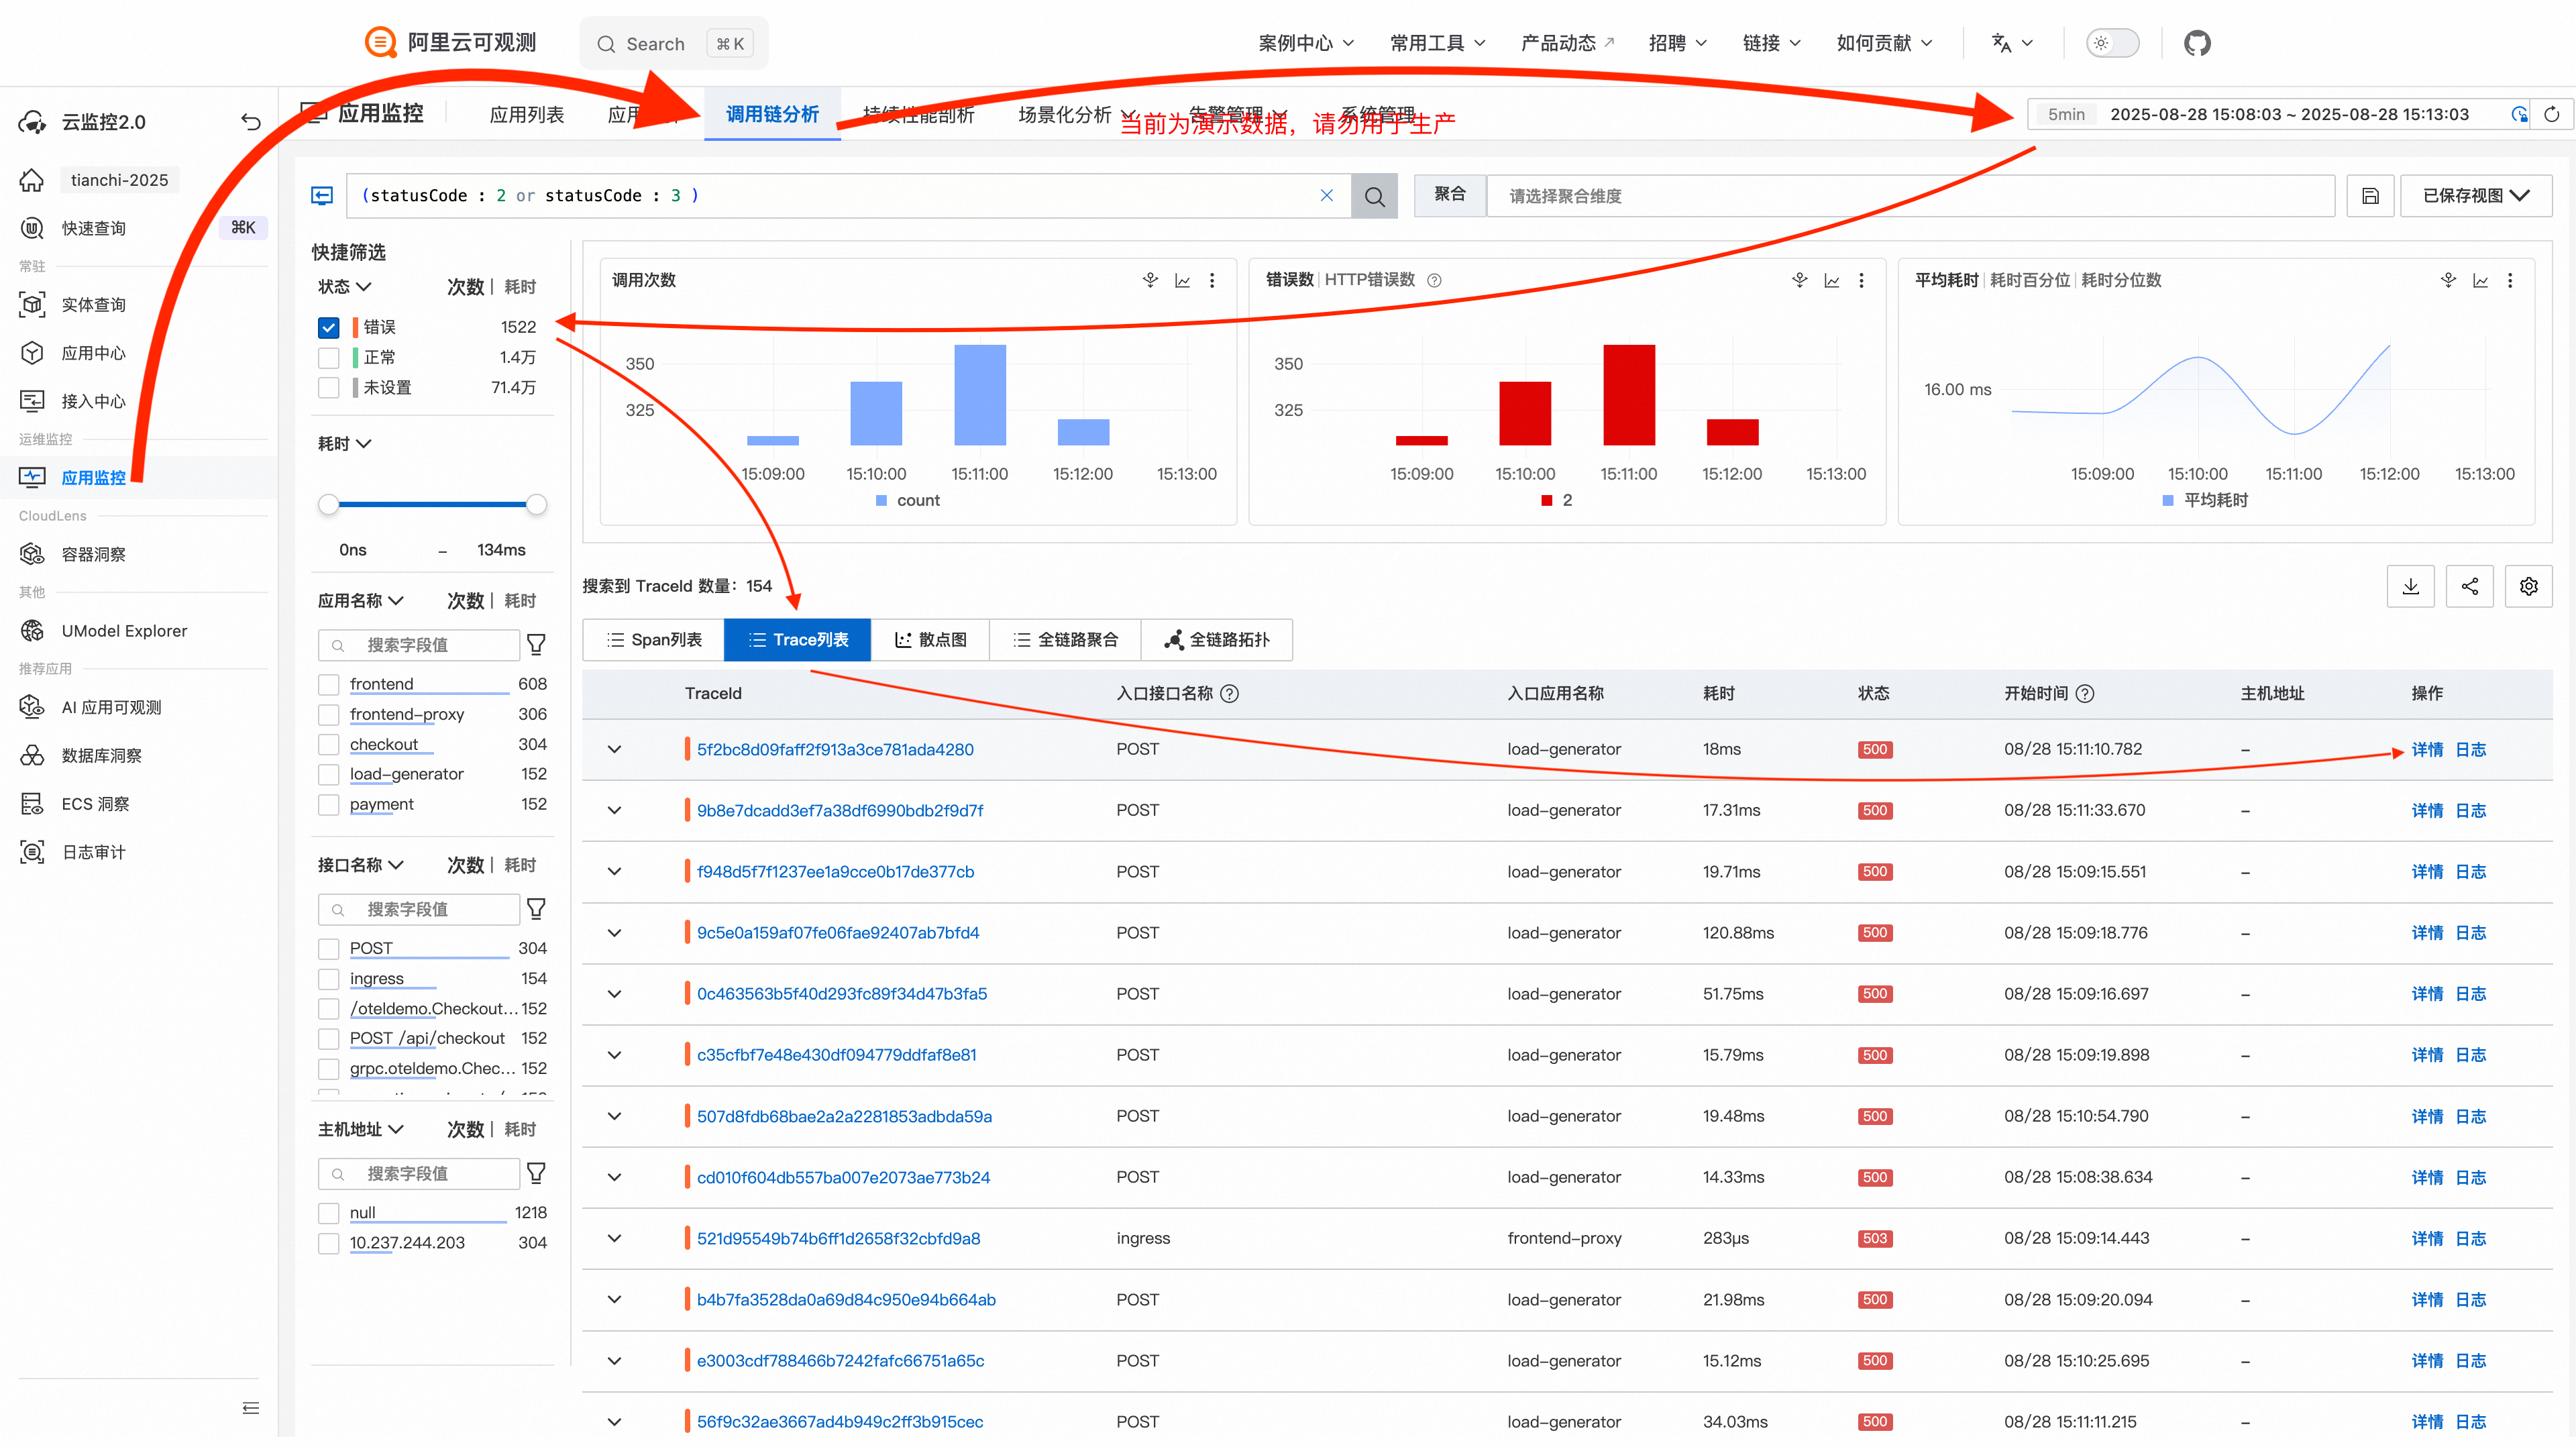
Task: Uncheck the 错误 status checkbox
Action: (328, 327)
